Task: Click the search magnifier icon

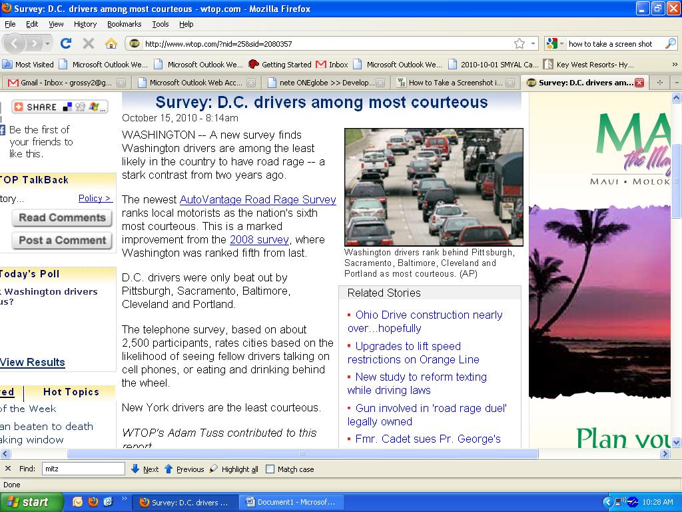Action: 670,43
